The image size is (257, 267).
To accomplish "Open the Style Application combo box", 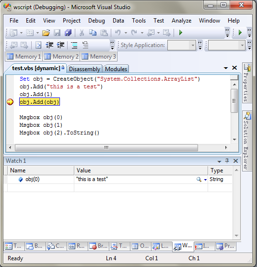I will pyautogui.click(x=182, y=45).
